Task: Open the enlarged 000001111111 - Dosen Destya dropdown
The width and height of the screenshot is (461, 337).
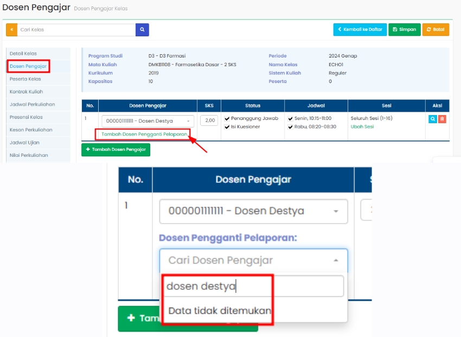Action: [x=253, y=211]
